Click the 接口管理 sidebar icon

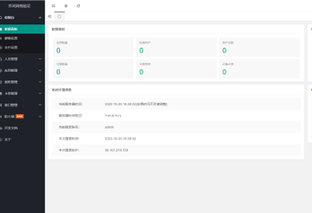coord(1,105)
